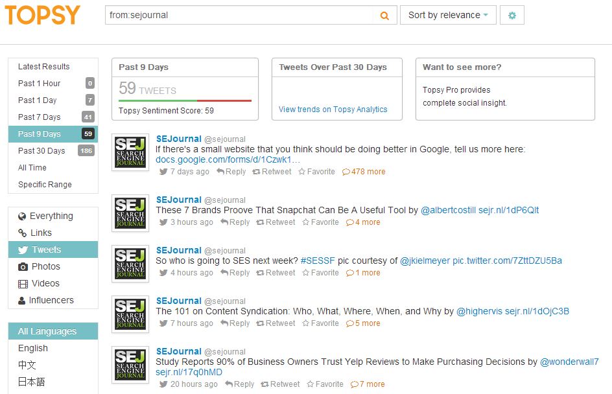612x394 pixels.
Task: Expand 4 more on Snapchat tweet
Action: (363, 222)
